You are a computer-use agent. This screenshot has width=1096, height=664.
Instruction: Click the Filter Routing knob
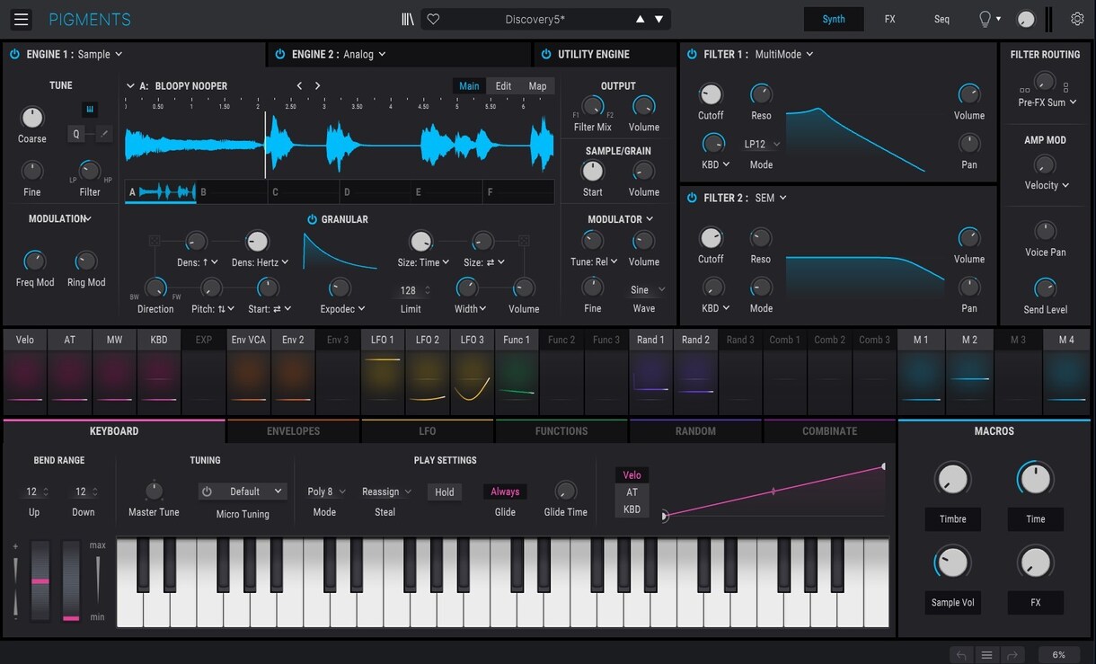point(1045,83)
